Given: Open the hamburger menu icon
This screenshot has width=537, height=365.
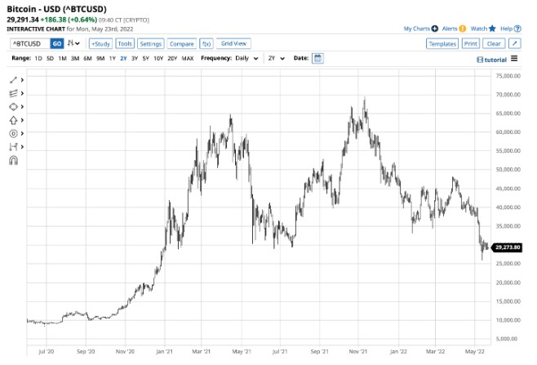Looking at the screenshot, I should pyautogui.click(x=514, y=59).
